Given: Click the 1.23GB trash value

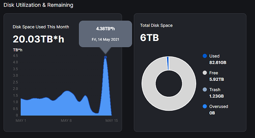Looking at the screenshot, I should (x=217, y=96).
